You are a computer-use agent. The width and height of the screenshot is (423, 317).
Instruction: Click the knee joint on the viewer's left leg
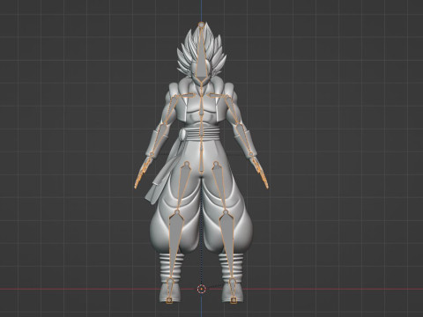coord(177,211)
